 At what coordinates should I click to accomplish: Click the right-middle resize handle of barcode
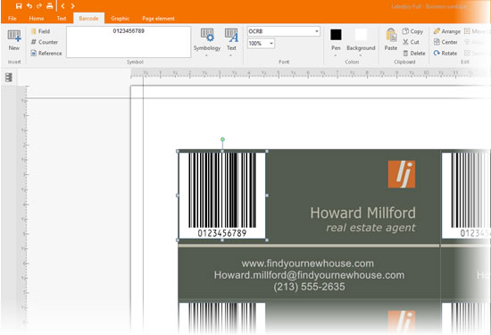click(x=267, y=196)
